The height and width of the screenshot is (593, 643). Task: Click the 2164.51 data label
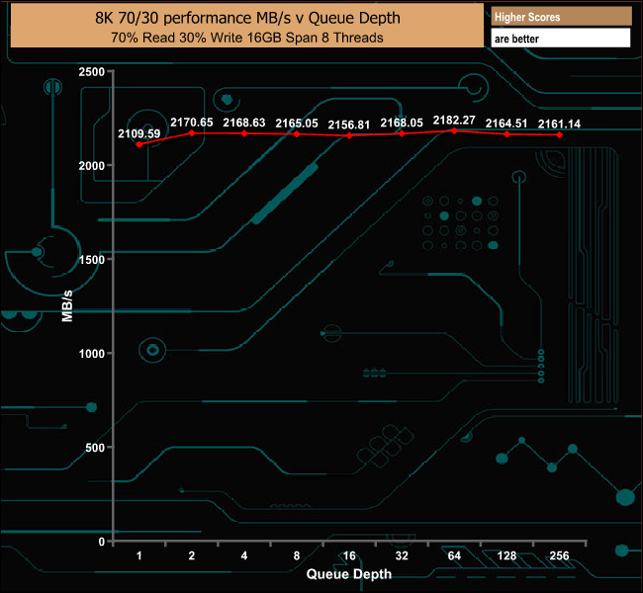506,124
